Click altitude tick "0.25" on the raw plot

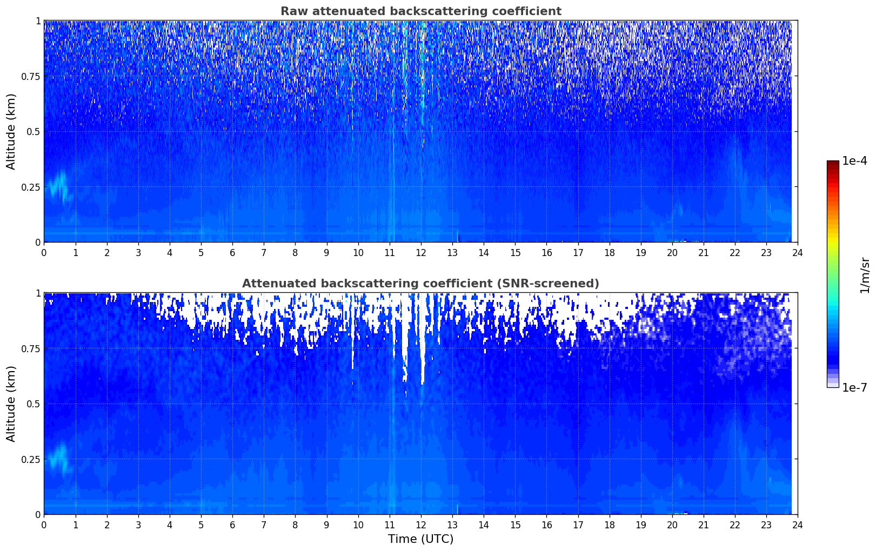31,187
